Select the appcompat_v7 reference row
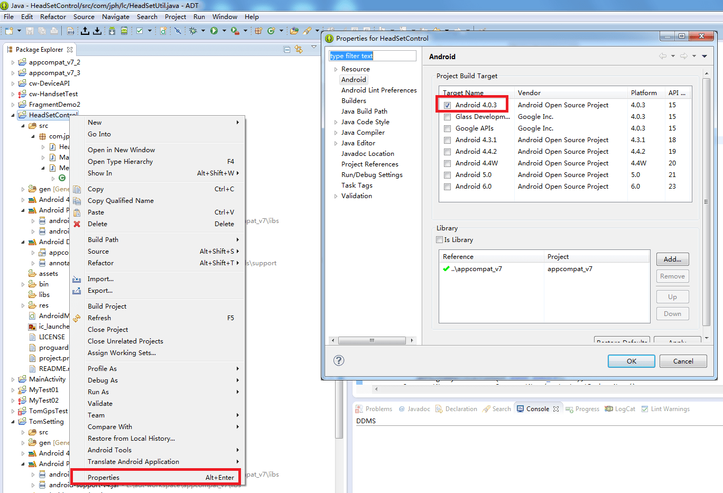The height and width of the screenshot is (493, 723). 544,269
